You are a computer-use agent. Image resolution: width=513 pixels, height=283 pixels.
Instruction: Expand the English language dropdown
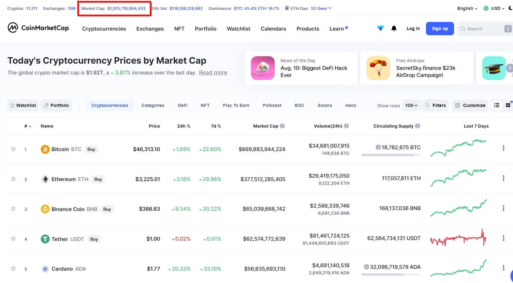[x=467, y=9]
